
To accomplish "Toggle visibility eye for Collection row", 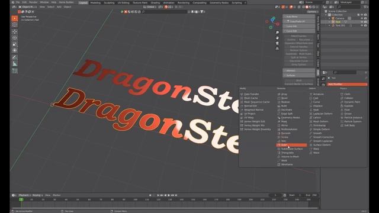I will [x=362, y=15].
